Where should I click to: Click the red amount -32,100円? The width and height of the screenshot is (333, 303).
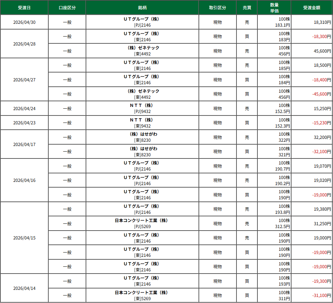[x=321, y=151]
